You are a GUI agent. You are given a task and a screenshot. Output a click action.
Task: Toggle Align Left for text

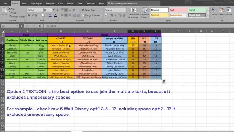[63, 15]
